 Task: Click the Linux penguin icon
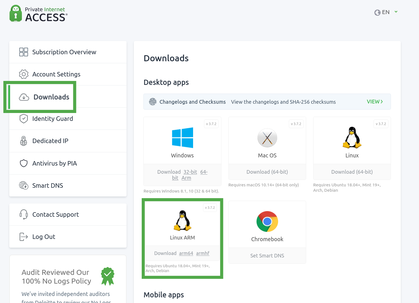click(352, 137)
